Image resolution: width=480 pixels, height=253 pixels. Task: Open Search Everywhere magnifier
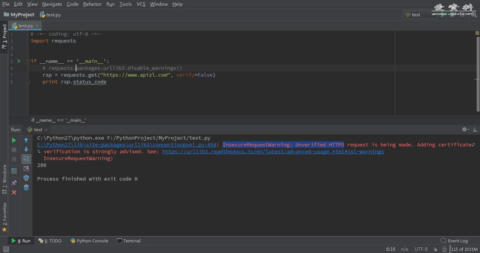[474, 14]
